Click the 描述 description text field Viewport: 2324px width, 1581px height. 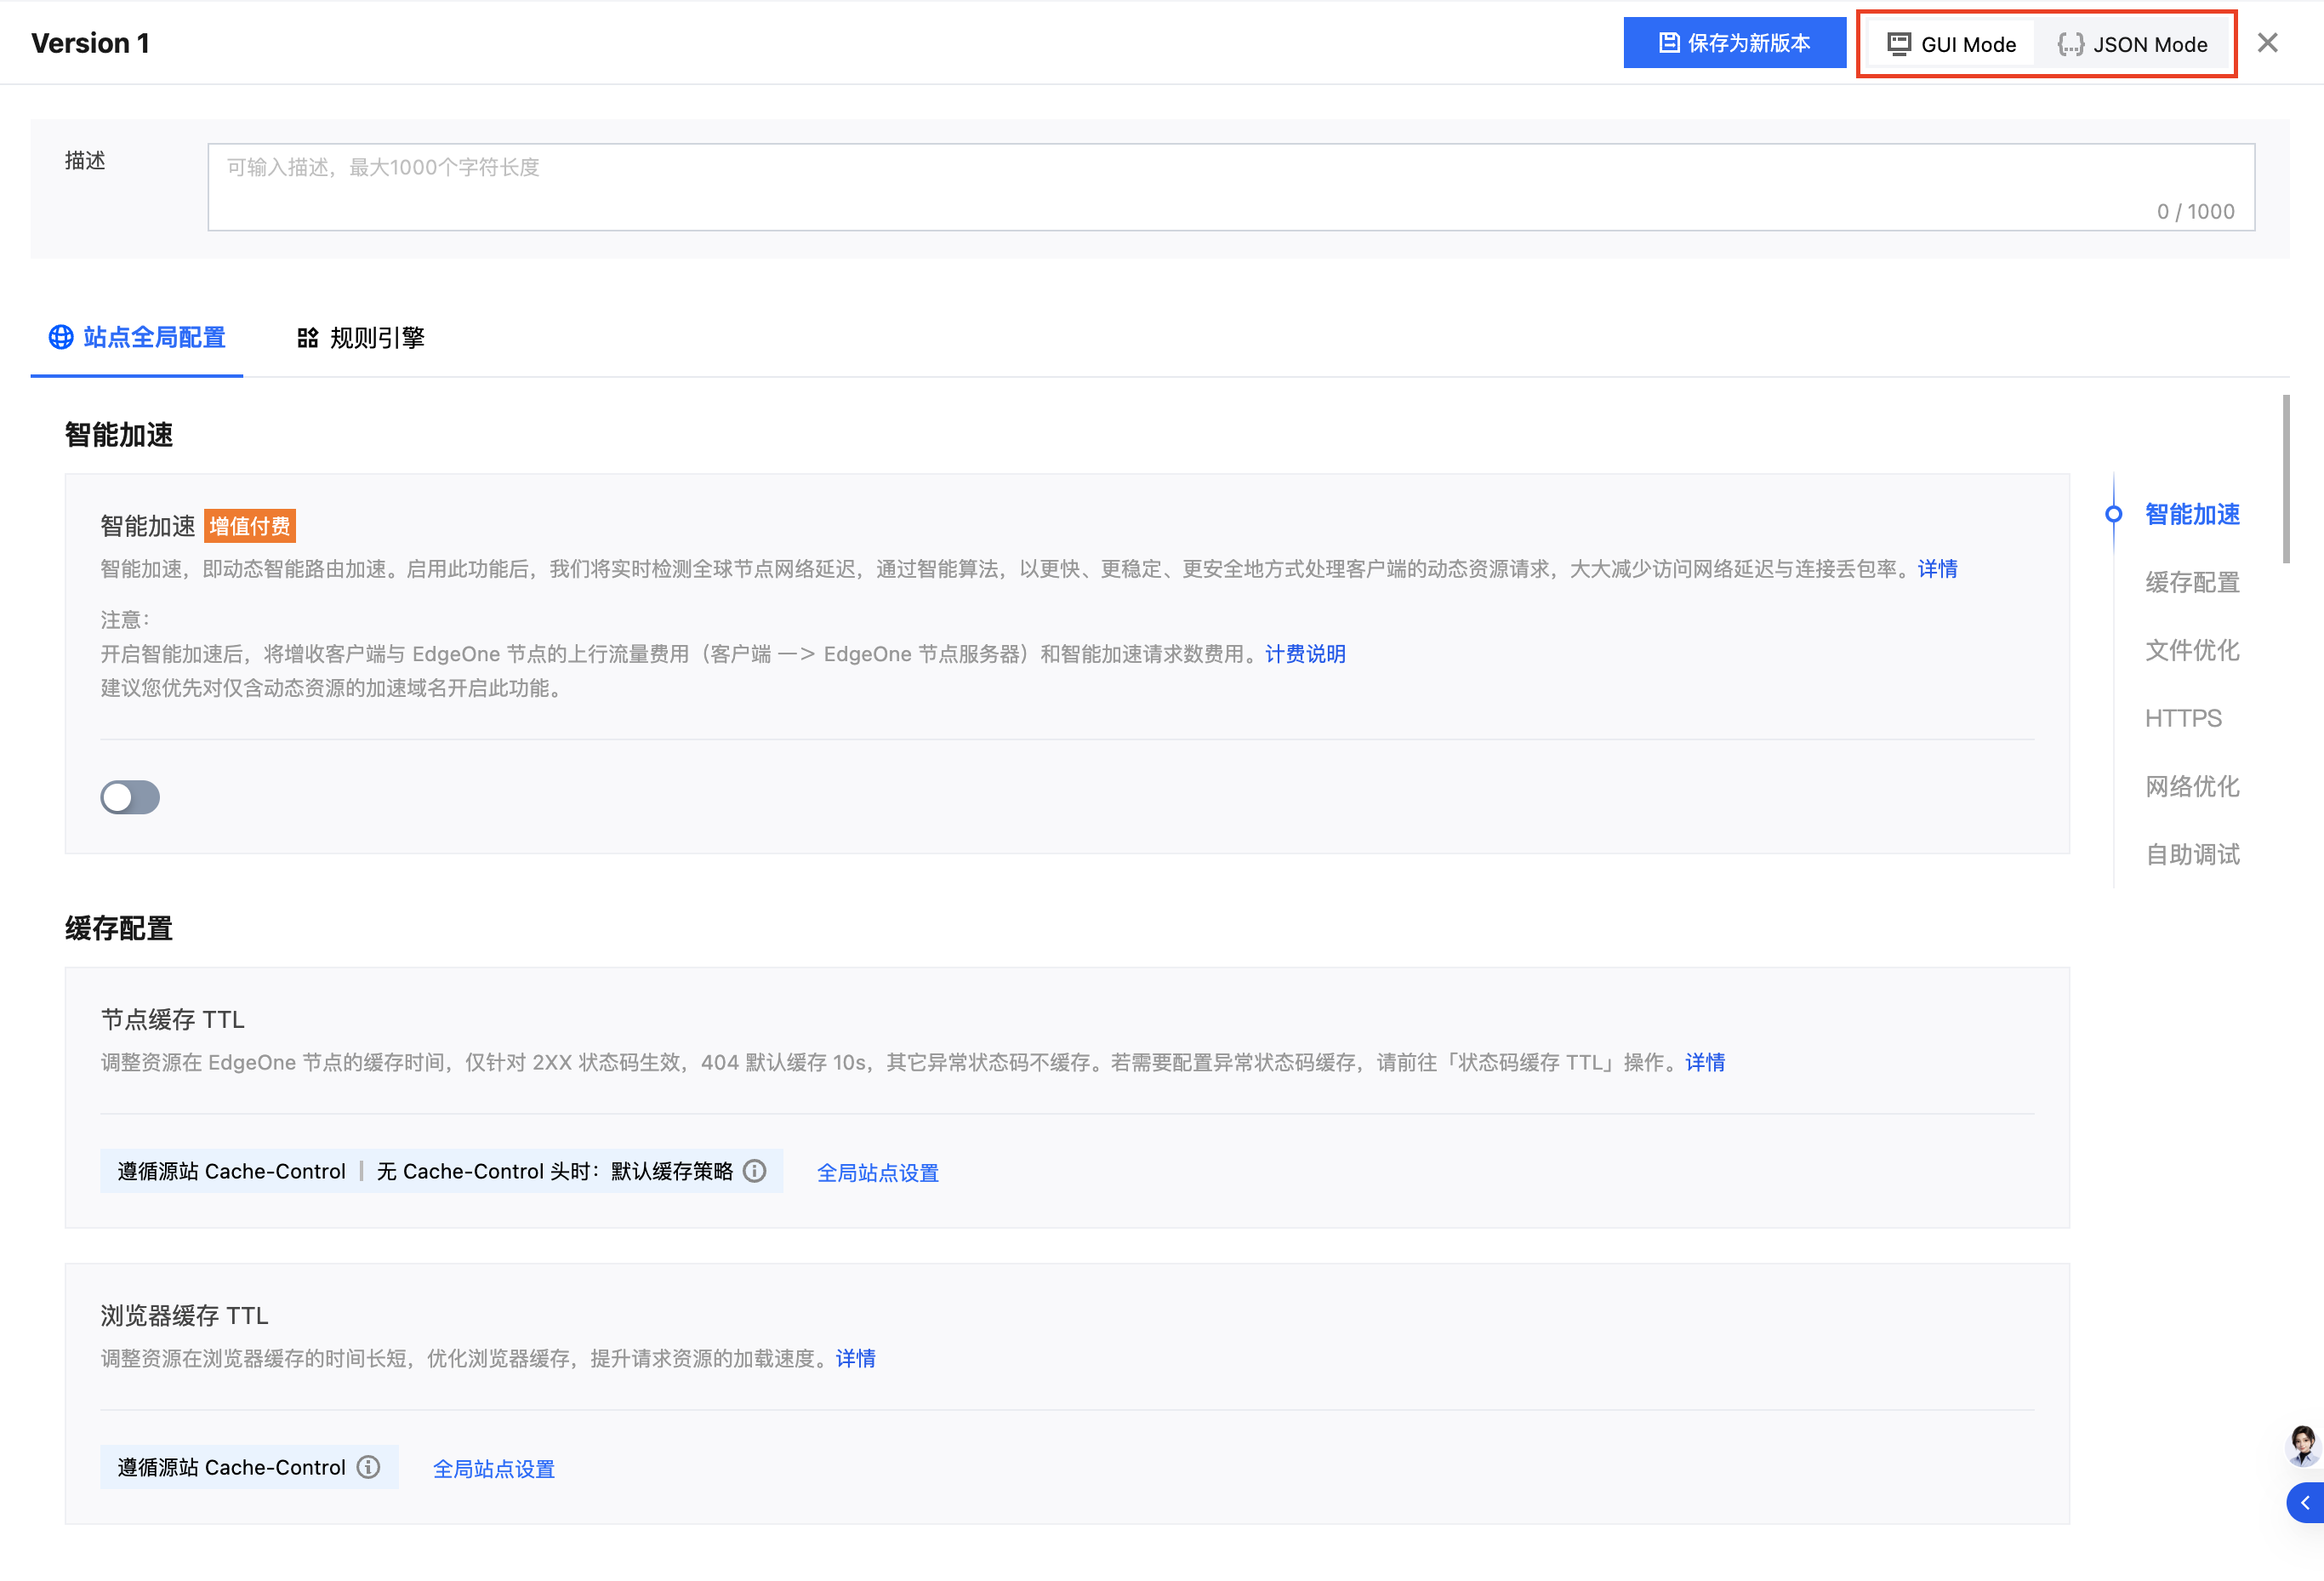click(x=1231, y=187)
